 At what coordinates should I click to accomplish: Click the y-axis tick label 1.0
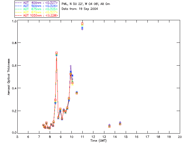14,21
